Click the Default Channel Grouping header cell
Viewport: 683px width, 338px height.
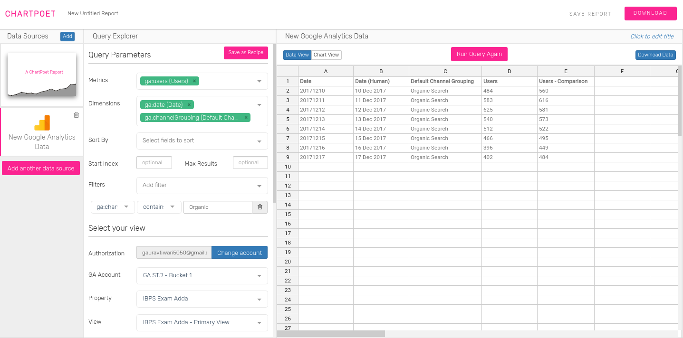445,81
